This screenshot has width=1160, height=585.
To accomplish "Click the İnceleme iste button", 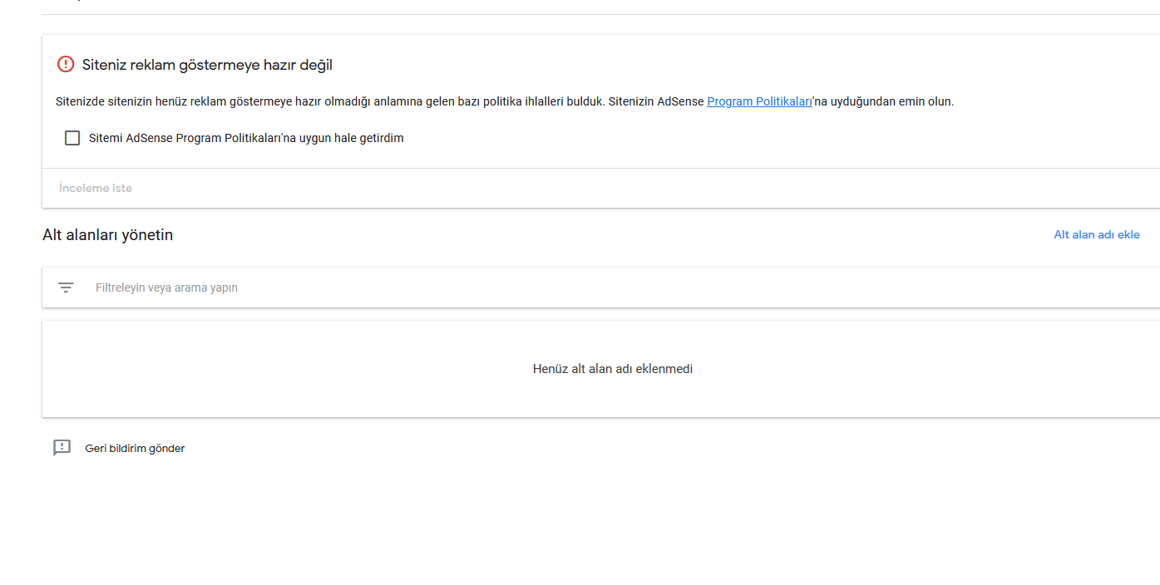I will point(96,188).
